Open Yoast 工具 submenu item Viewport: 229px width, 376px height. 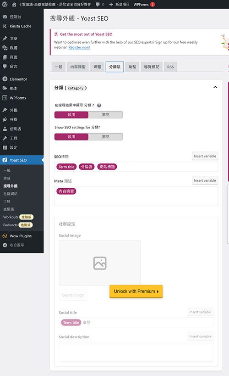tap(7, 202)
